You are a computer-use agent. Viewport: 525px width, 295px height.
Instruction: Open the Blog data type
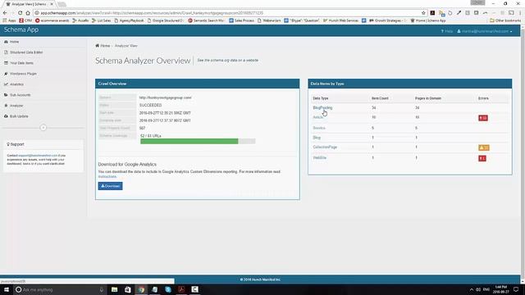click(317, 138)
